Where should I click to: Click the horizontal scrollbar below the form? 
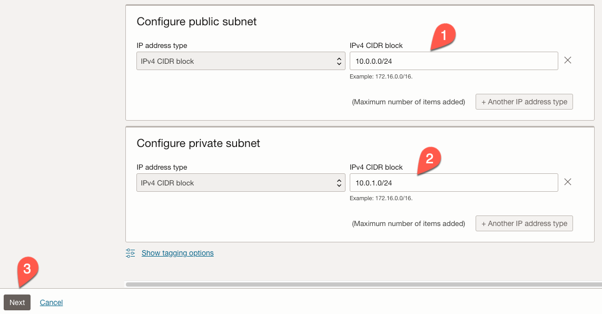pos(363,284)
